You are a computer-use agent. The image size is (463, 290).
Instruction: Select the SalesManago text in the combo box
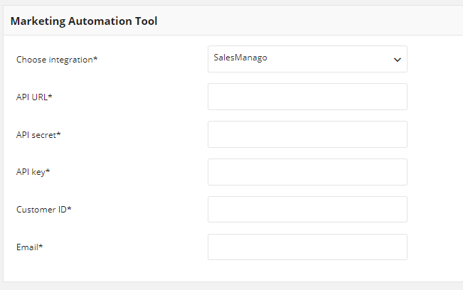[240, 58]
